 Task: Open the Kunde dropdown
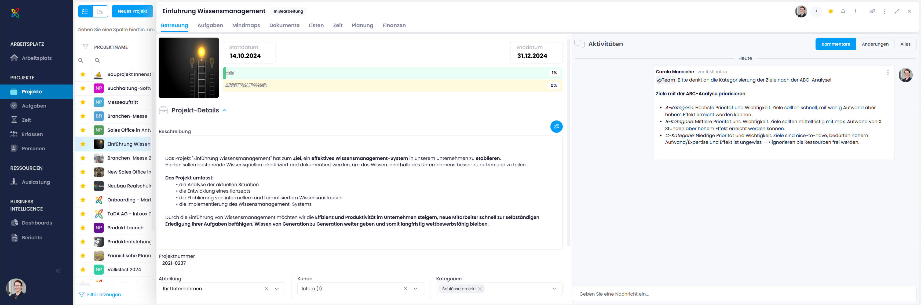point(415,289)
